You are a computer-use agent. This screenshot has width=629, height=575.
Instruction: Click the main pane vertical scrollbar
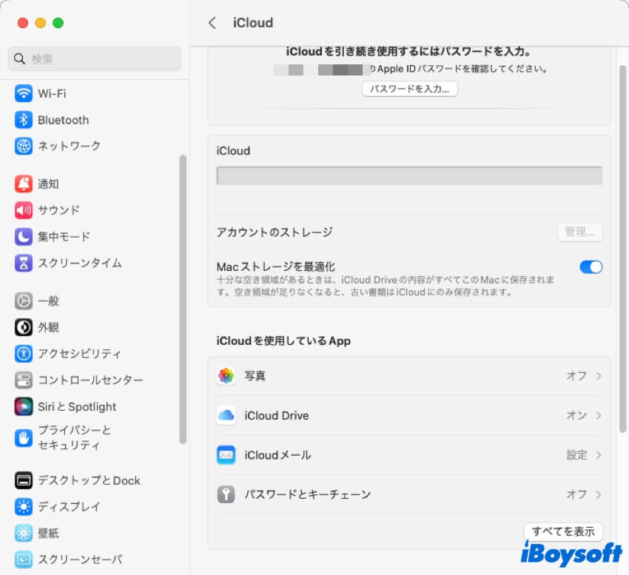coord(622,249)
